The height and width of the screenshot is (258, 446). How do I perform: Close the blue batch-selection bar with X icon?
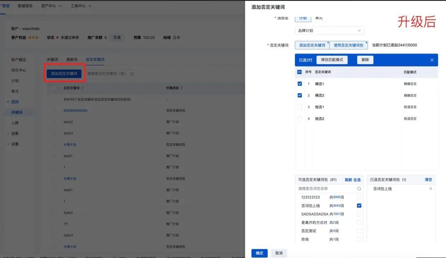coord(432,60)
